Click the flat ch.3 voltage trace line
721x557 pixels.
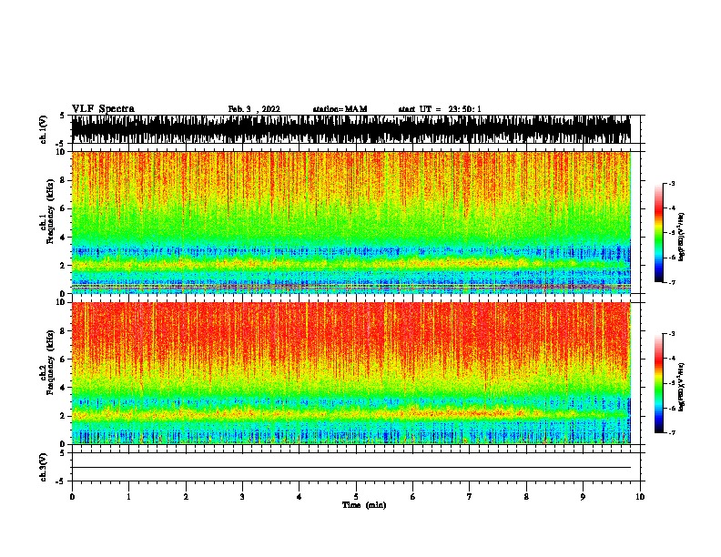click(351, 468)
